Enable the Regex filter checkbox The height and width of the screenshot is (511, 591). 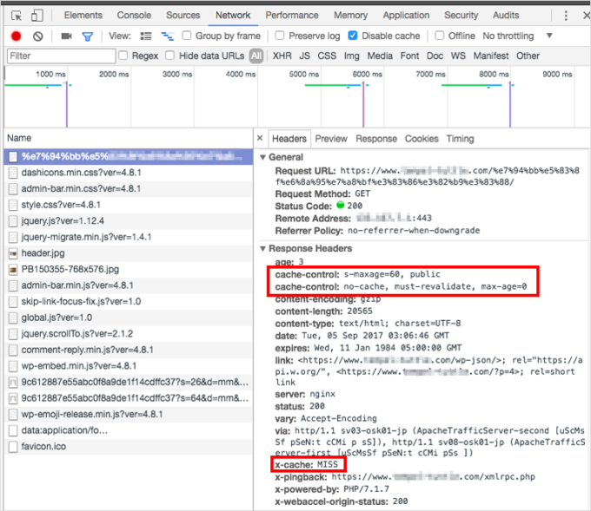point(123,56)
